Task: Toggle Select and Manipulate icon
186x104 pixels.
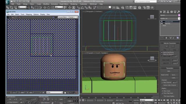Action: tap(70, 8)
